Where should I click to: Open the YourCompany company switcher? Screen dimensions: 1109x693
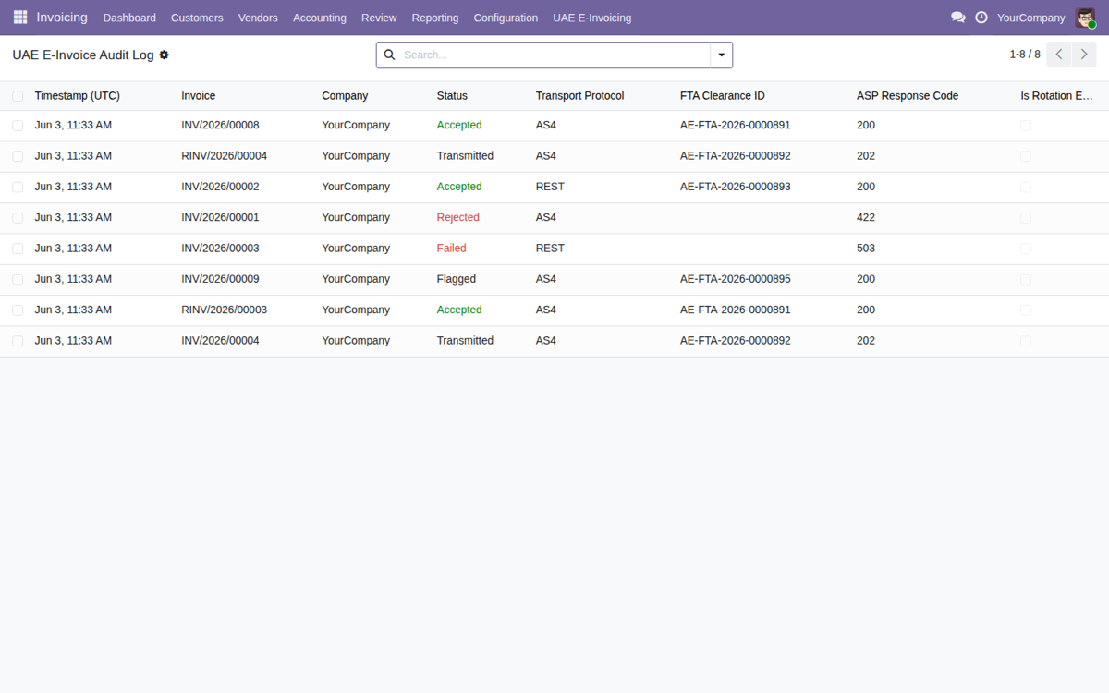click(x=1030, y=18)
